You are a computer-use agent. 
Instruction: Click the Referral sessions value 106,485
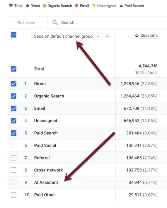[x=134, y=158]
